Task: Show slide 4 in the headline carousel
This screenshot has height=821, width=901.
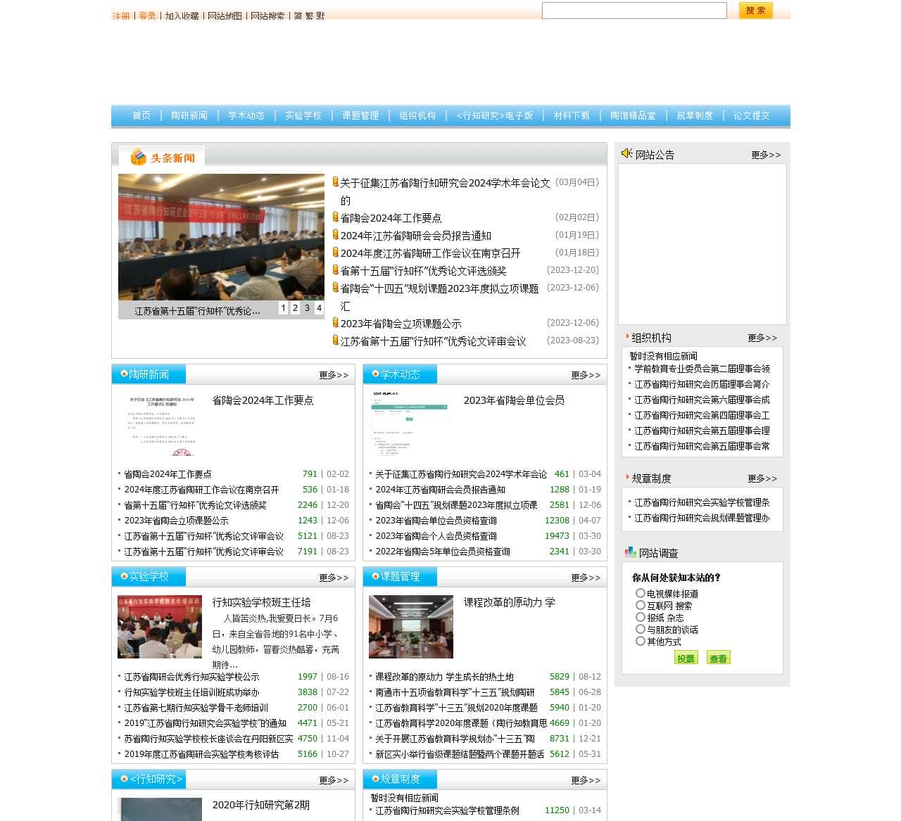Action: (319, 308)
